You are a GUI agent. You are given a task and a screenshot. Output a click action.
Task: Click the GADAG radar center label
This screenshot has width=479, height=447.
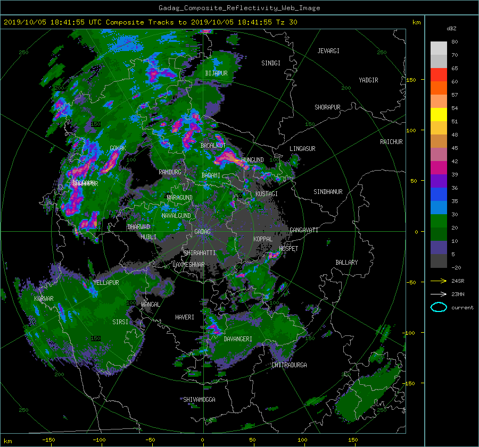[202, 232]
